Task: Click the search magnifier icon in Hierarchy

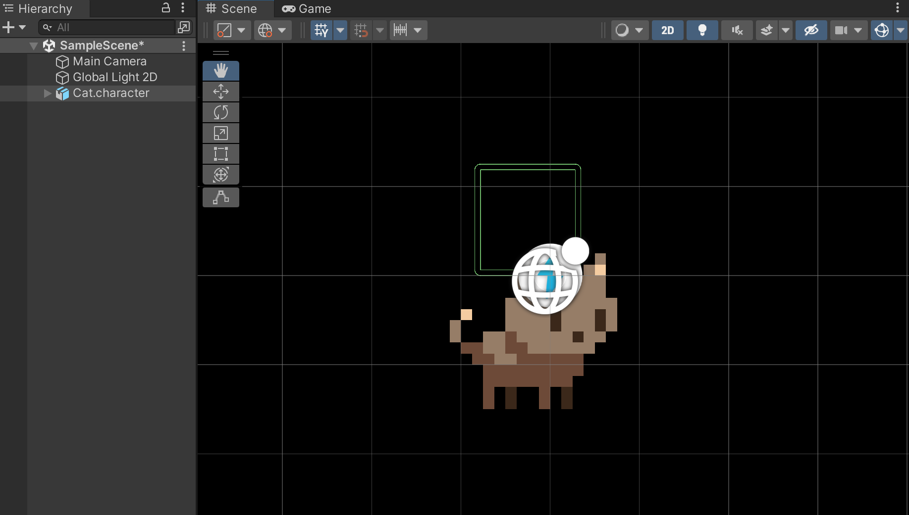Action: coord(48,27)
